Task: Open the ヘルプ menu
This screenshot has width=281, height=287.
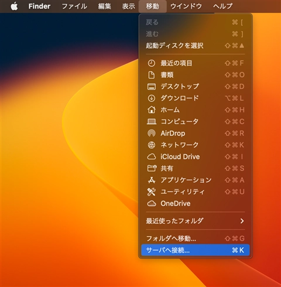Action: (222, 6)
